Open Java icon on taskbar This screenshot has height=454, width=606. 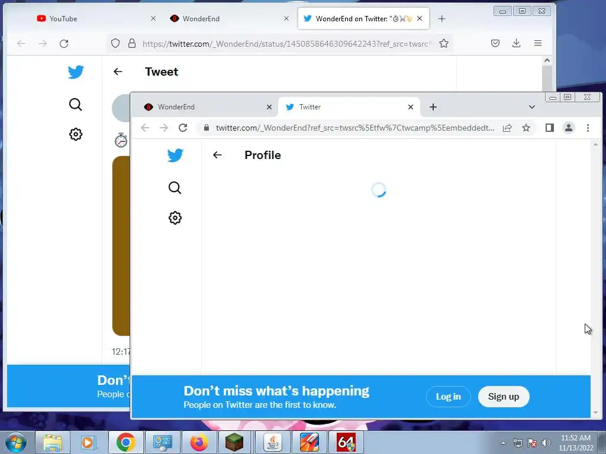273,442
